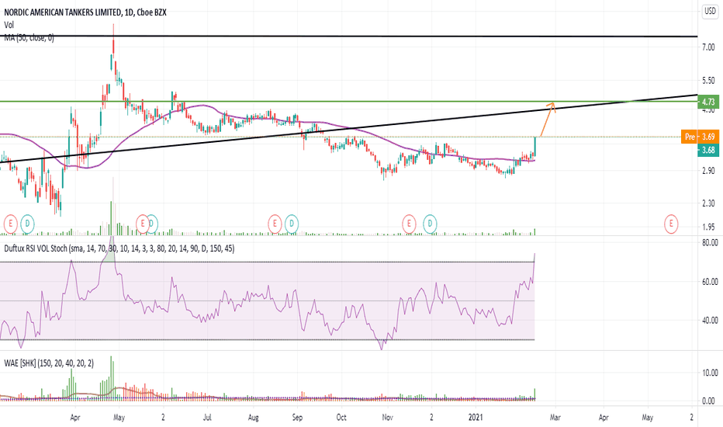This screenshot has width=723, height=427.
Task: Click the Sep label on time axis
Action: tap(297, 418)
